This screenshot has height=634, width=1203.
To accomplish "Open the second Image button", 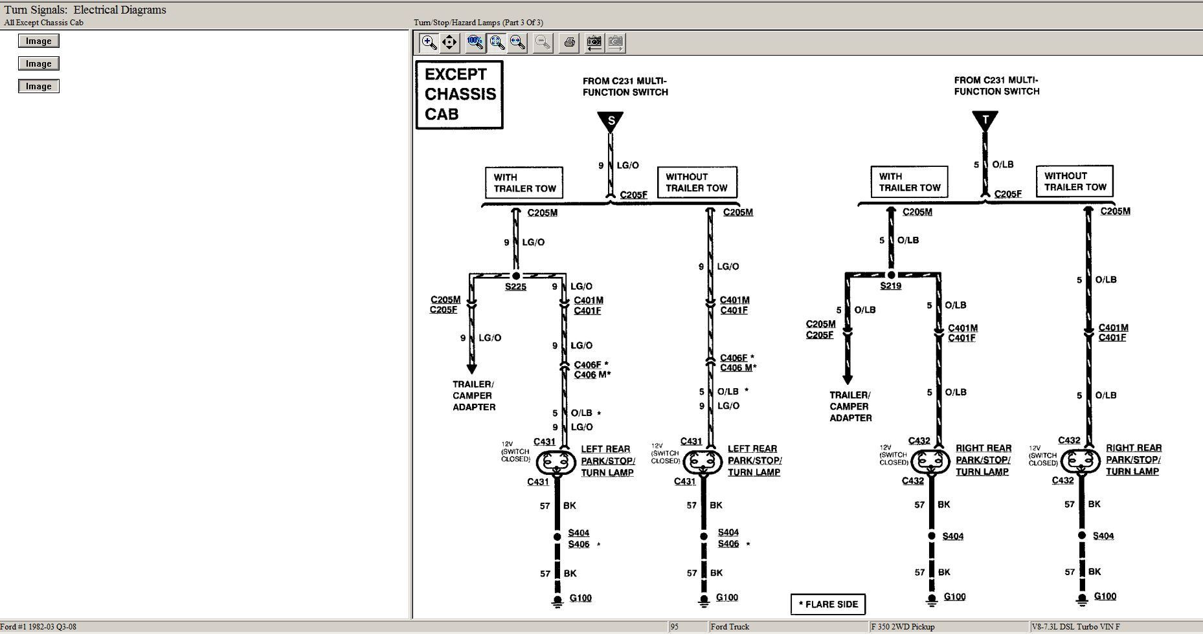I will (39, 63).
